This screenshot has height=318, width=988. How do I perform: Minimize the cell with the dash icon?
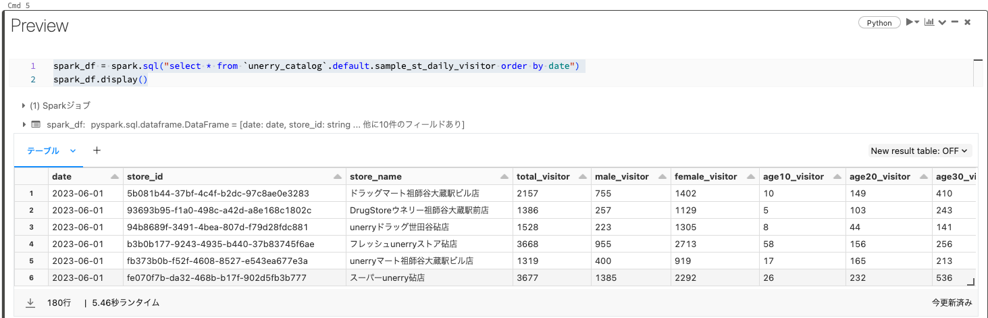[955, 22]
